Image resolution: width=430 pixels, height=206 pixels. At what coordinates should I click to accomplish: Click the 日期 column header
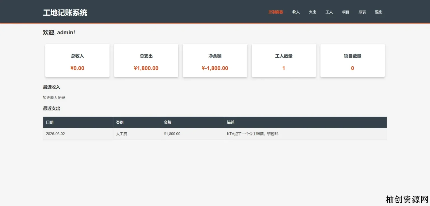click(x=50, y=122)
